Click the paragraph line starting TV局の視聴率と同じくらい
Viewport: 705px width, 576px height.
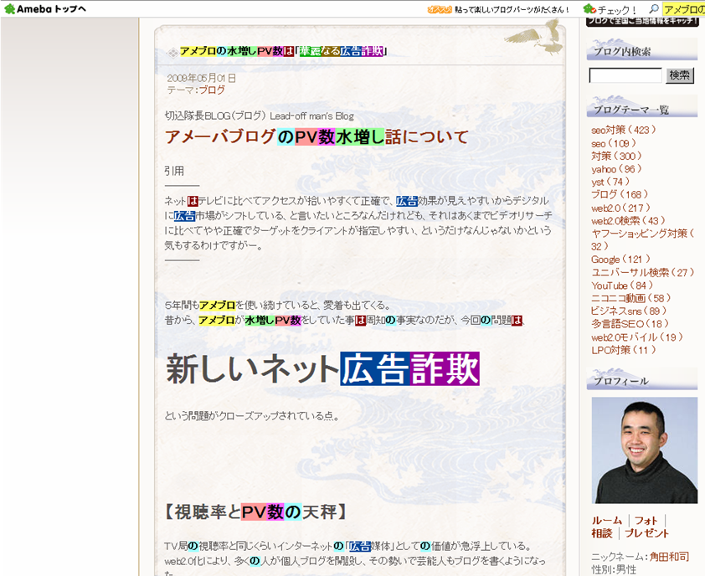(x=348, y=547)
